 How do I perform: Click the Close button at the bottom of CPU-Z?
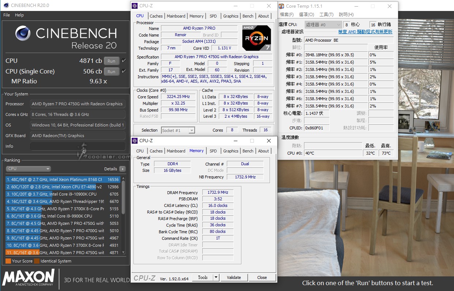(262, 277)
